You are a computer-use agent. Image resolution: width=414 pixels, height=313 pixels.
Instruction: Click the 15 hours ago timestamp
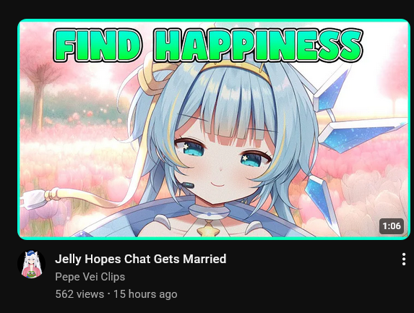(x=145, y=294)
